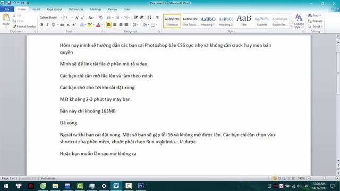The height and width of the screenshot is (191, 340).
Task: Apply strikethrough with the abc icon
Action: (62, 25)
